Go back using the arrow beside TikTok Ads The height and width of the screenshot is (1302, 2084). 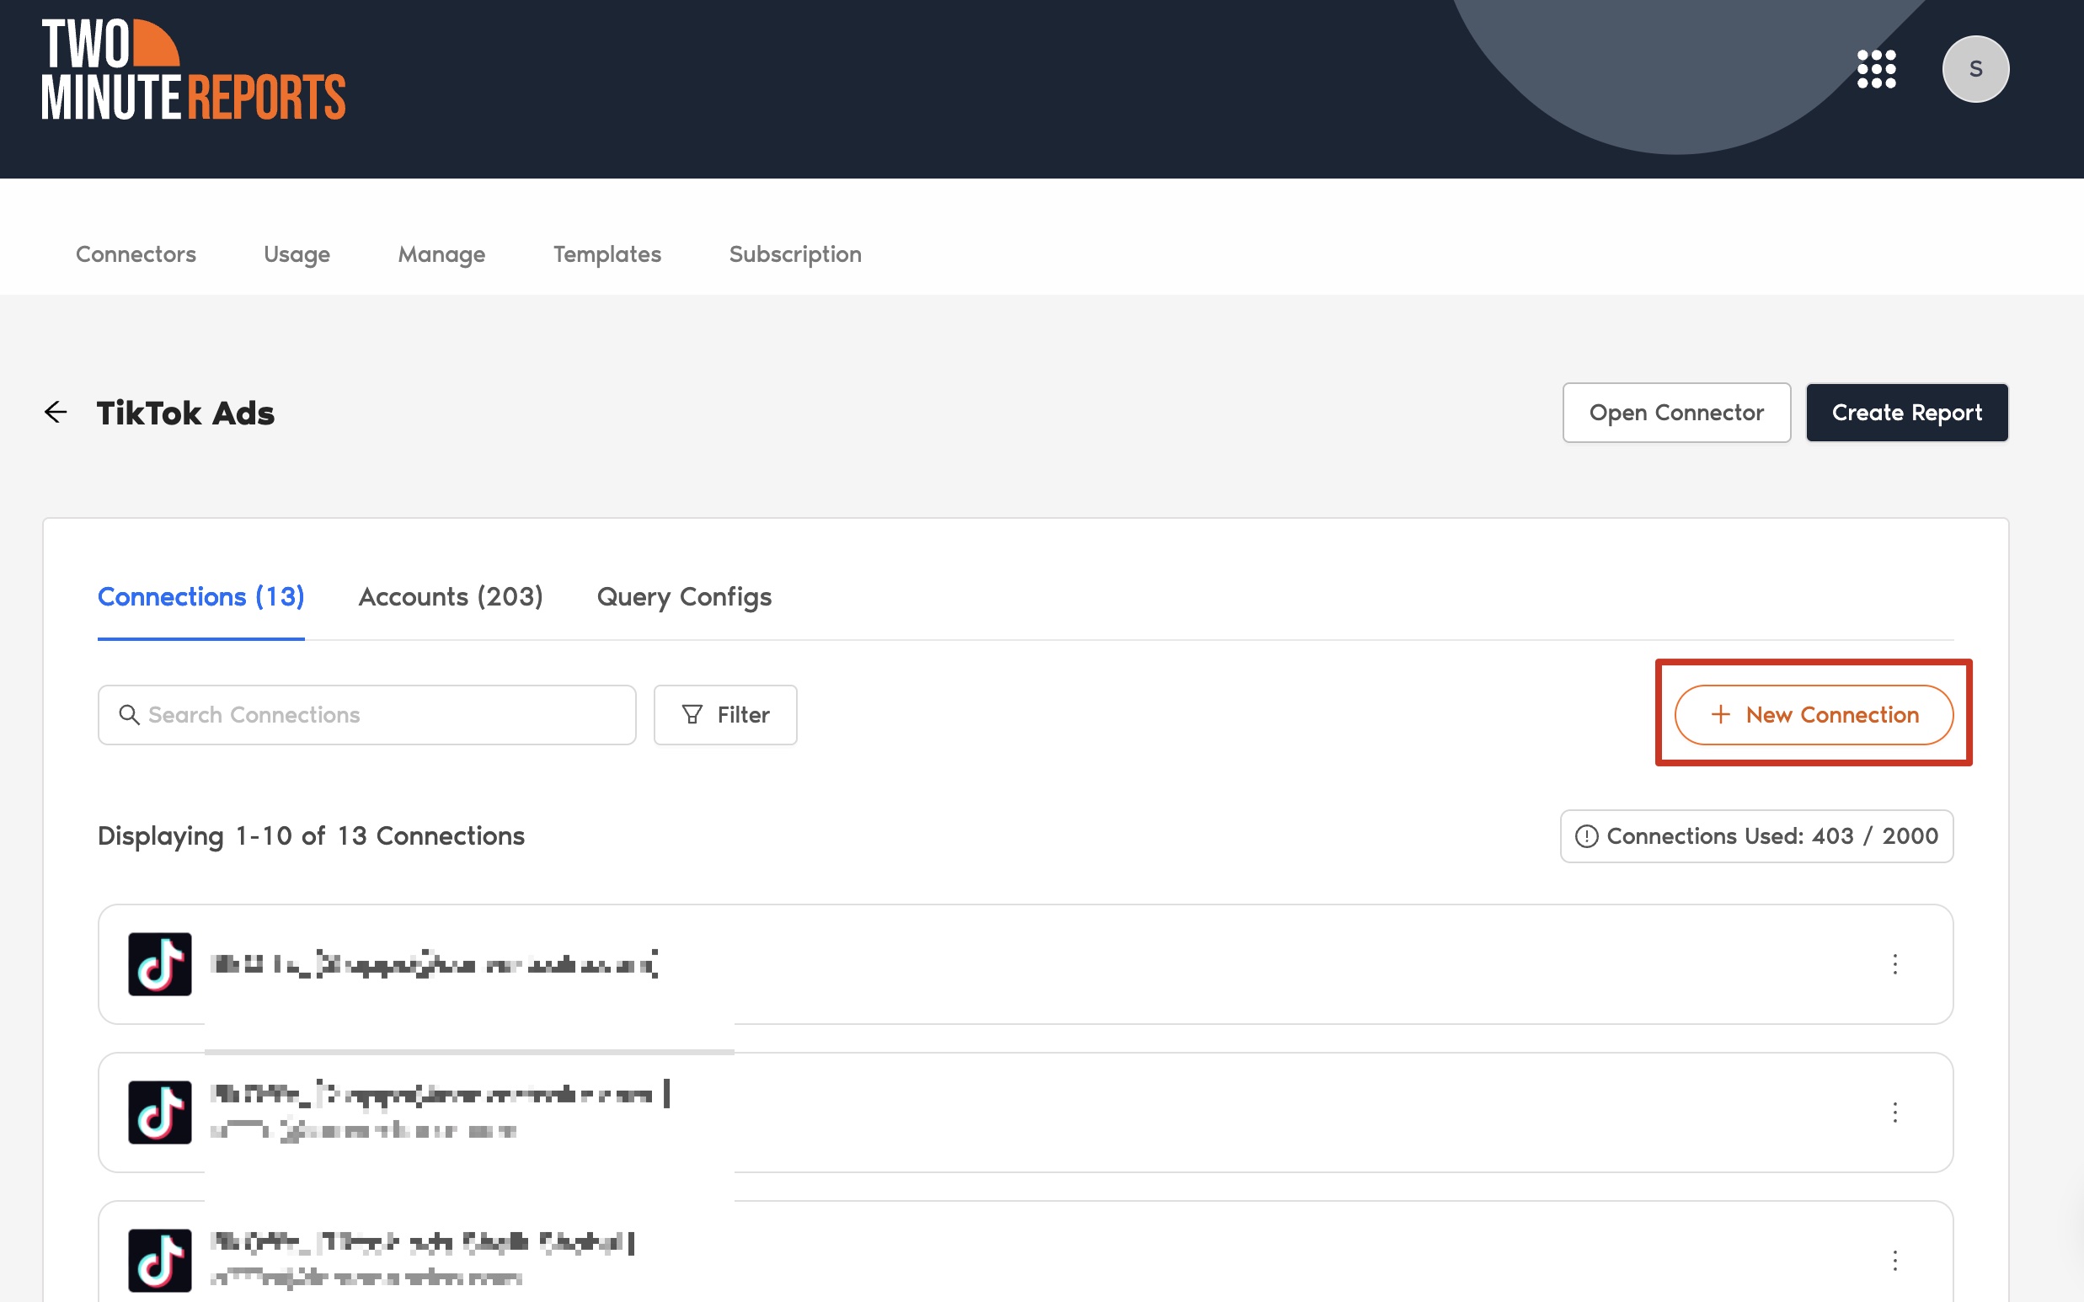click(x=56, y=413)
